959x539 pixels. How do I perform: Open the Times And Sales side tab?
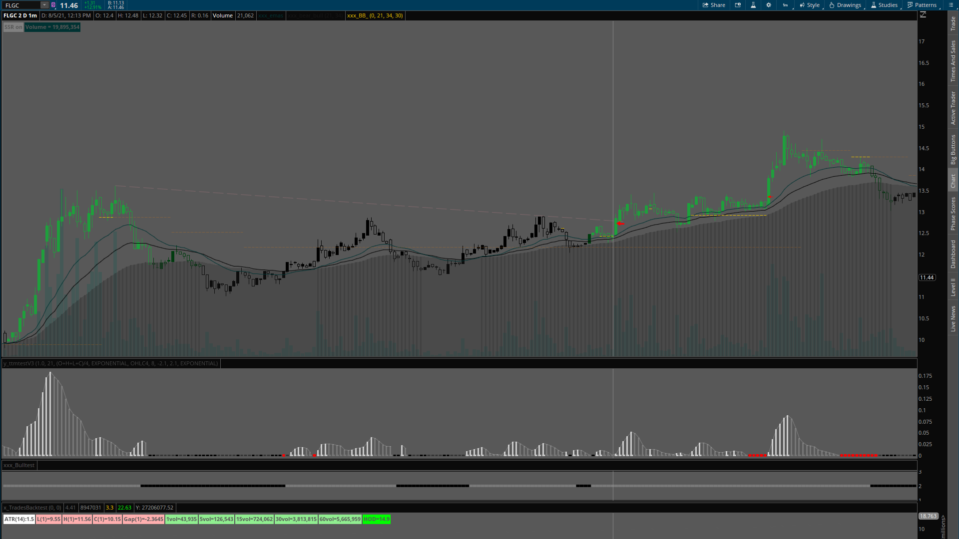tap(953, 61)
